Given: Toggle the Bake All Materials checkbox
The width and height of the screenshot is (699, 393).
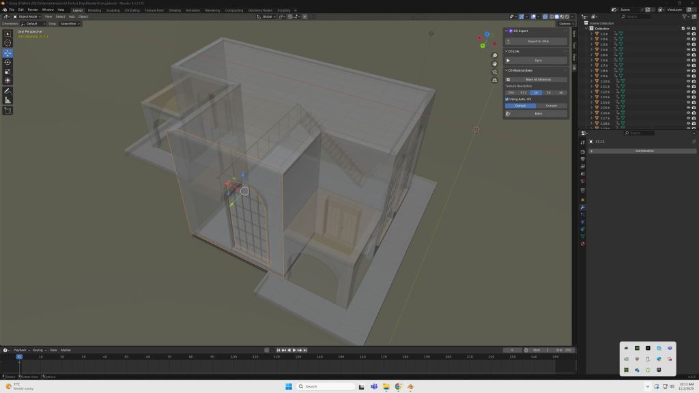Looking at the screenshot, I should (x=509, y=79).
